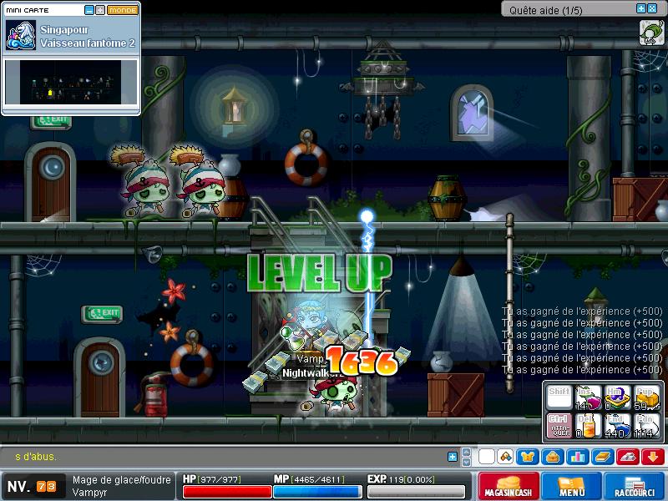
Task: Click the Monde world map button
Action: click(122, 10)
